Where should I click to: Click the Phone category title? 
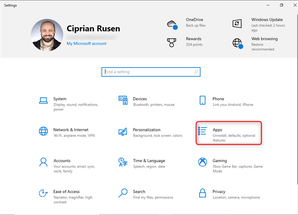[218, 99]
